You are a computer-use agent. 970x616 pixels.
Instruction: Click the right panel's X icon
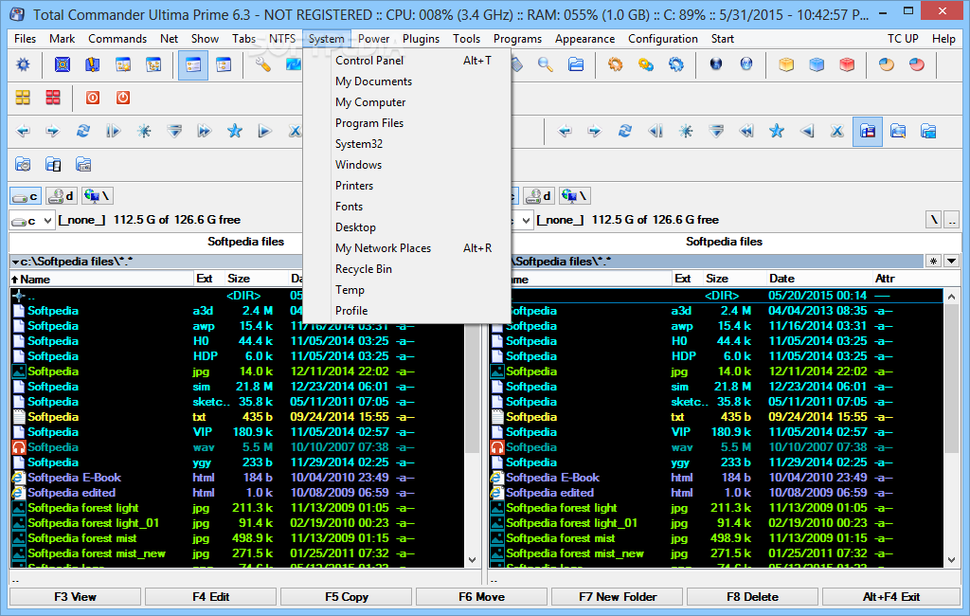[837, 131]
